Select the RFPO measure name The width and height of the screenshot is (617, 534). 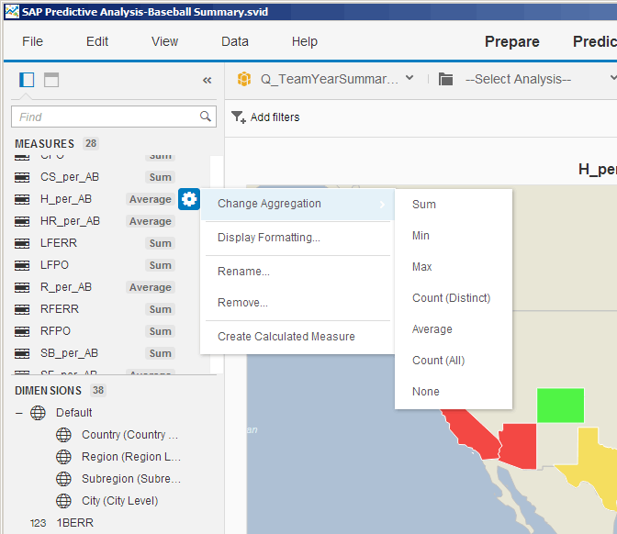point(55,331)
